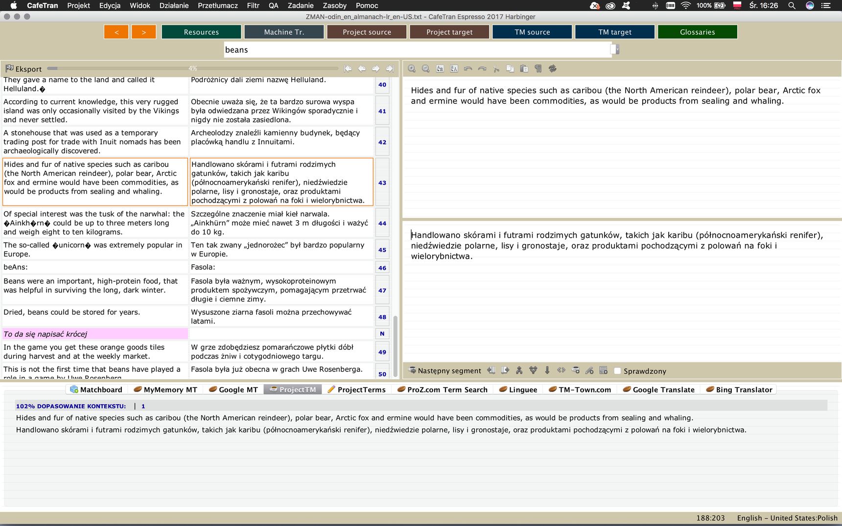Click segment number 43 cell
842x526 pixels.
[382, 183]
